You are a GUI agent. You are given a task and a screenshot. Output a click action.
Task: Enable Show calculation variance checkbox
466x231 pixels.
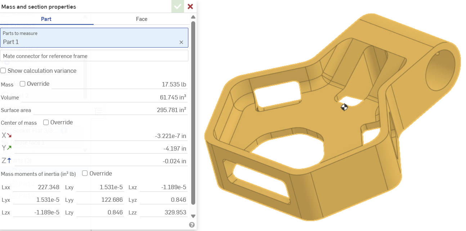point(3,71)
